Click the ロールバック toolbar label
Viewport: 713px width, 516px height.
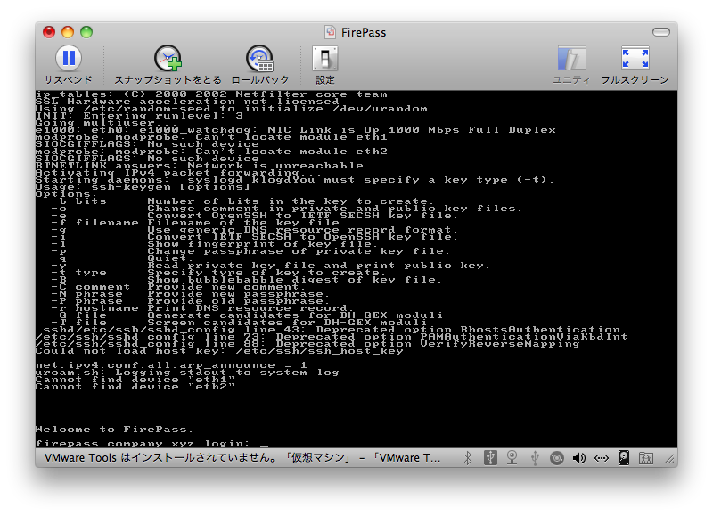260,80
